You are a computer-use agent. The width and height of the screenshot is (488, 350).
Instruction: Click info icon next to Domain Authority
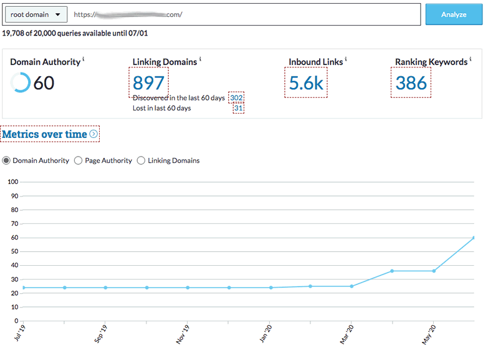click(x=84, y=60)
